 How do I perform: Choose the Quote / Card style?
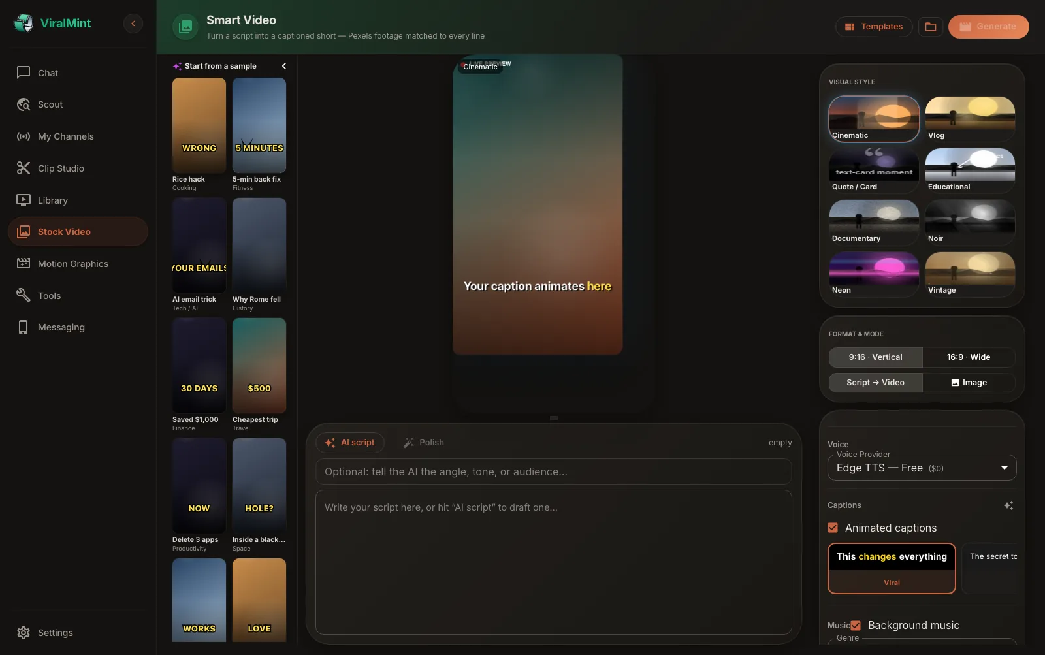point(874,170)
